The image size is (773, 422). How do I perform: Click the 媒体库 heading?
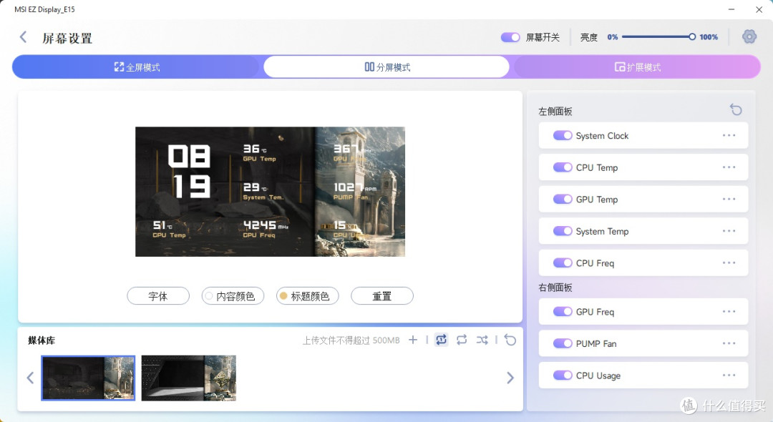[42, 340]
